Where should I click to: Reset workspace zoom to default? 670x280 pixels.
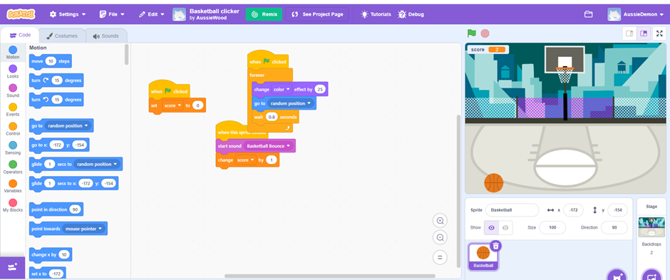pyautogui.click(x=440, y=257)
